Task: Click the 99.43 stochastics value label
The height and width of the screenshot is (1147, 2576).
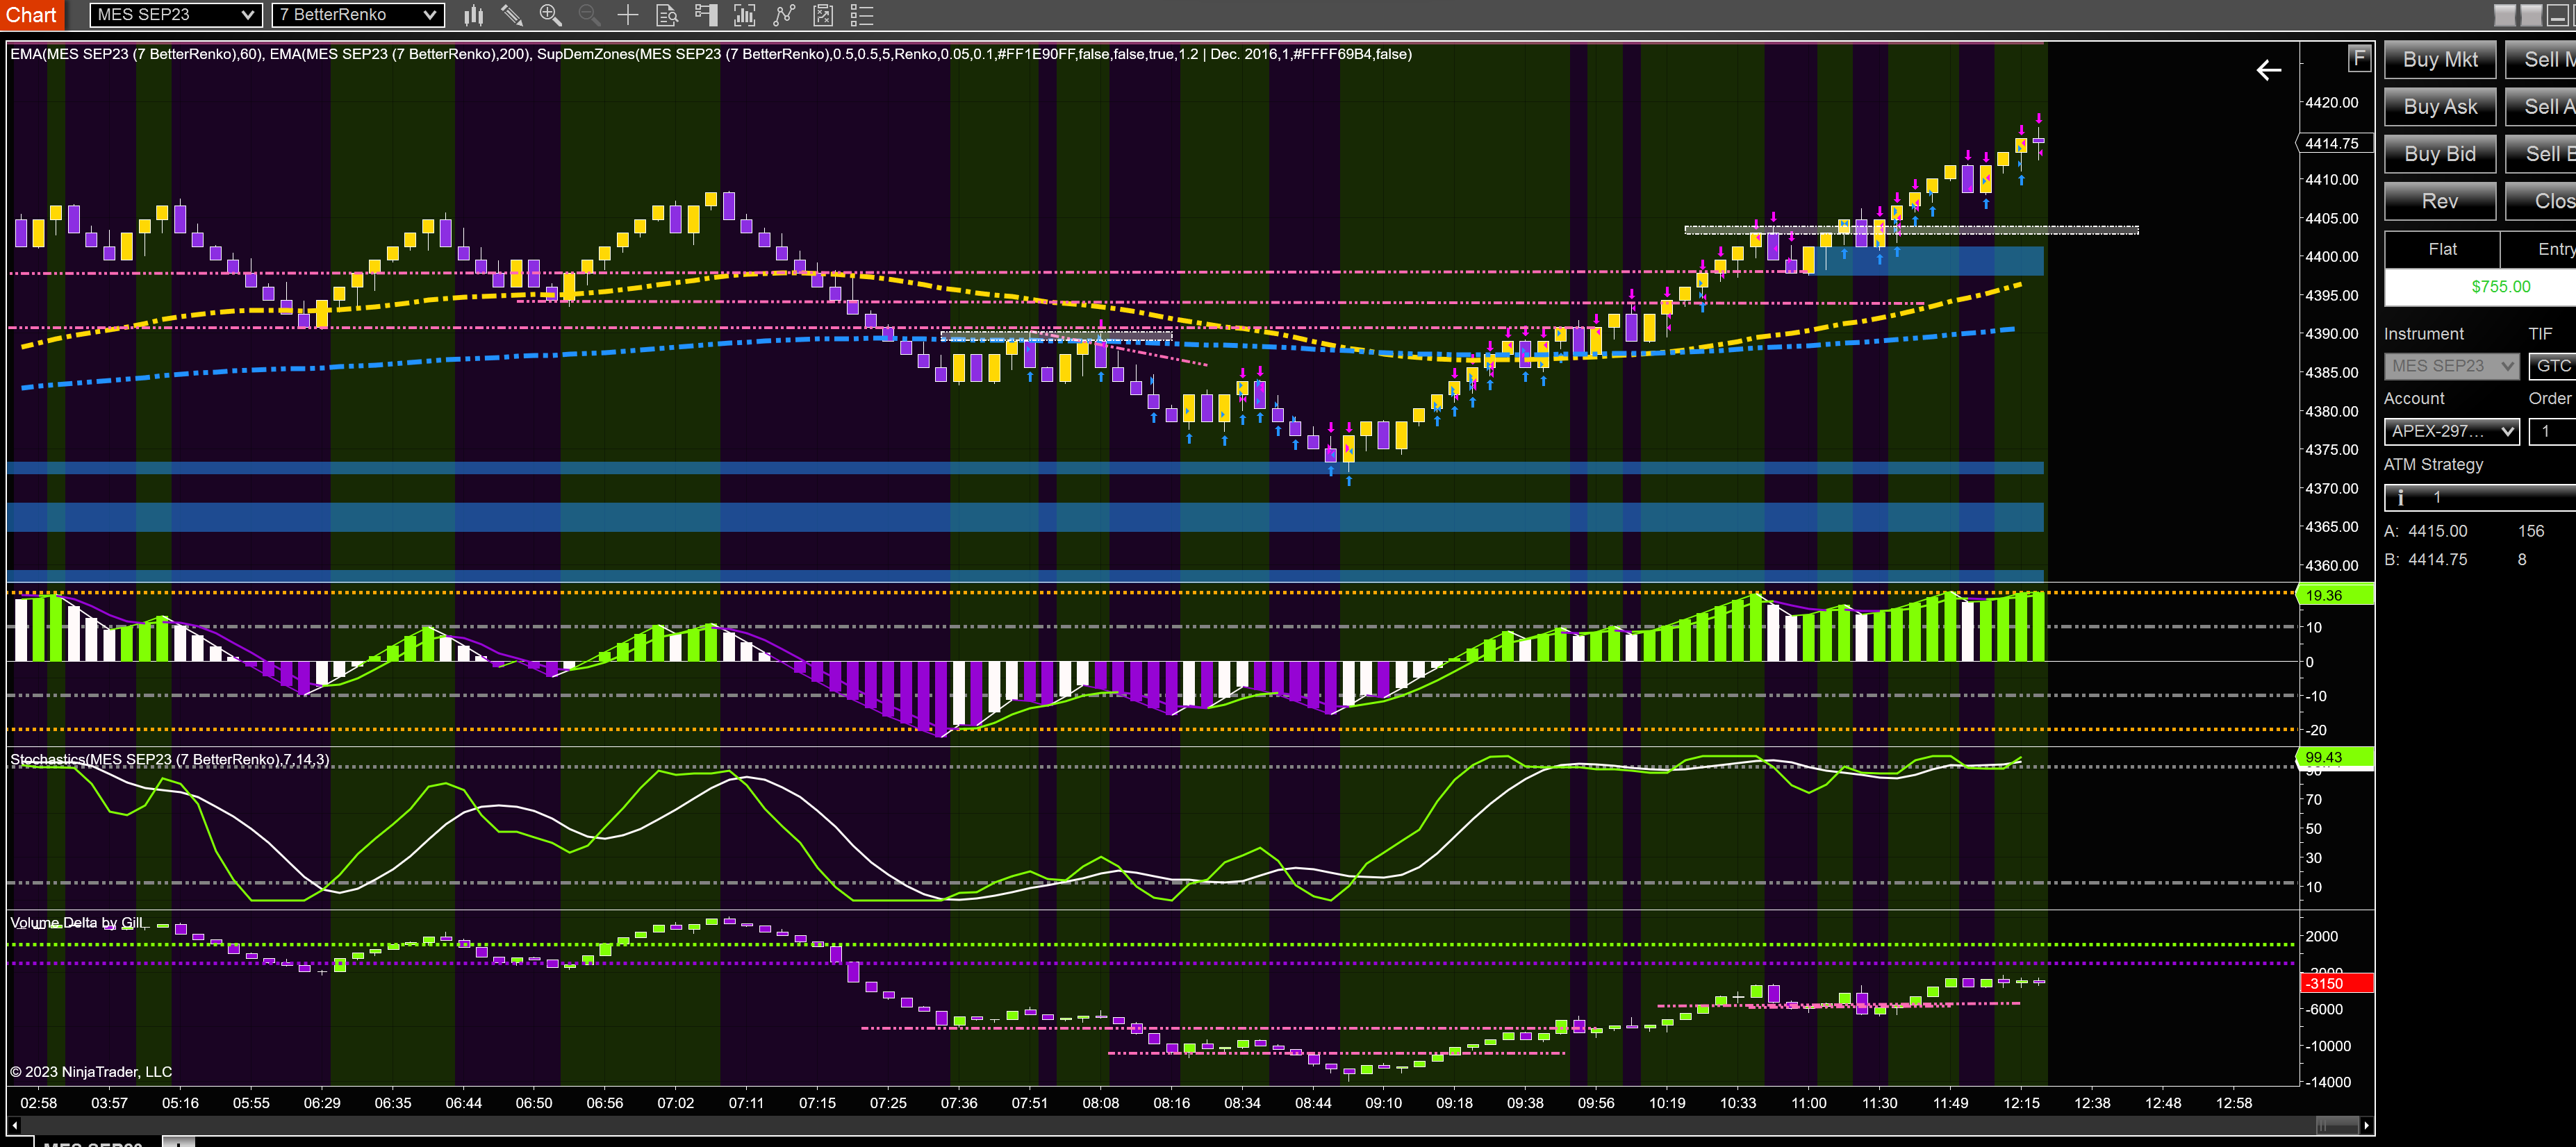Action: 2335,757
